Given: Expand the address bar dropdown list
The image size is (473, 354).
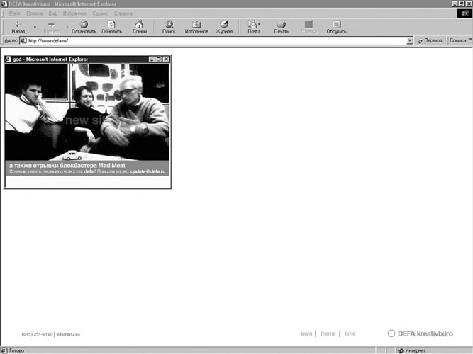Looking at the screenshot, I should point(410,40).
